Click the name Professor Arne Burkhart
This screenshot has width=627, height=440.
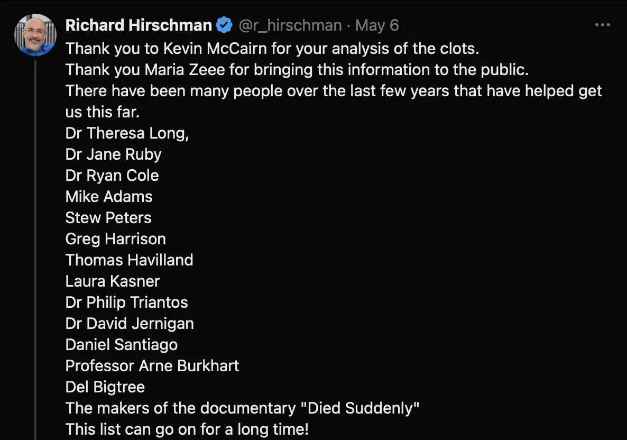tap(152, 366)
